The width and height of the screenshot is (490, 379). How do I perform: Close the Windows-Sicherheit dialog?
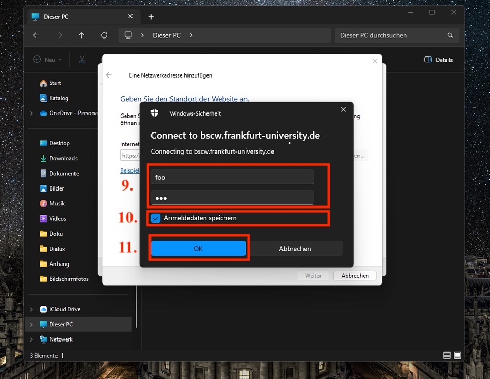point(343,109)
